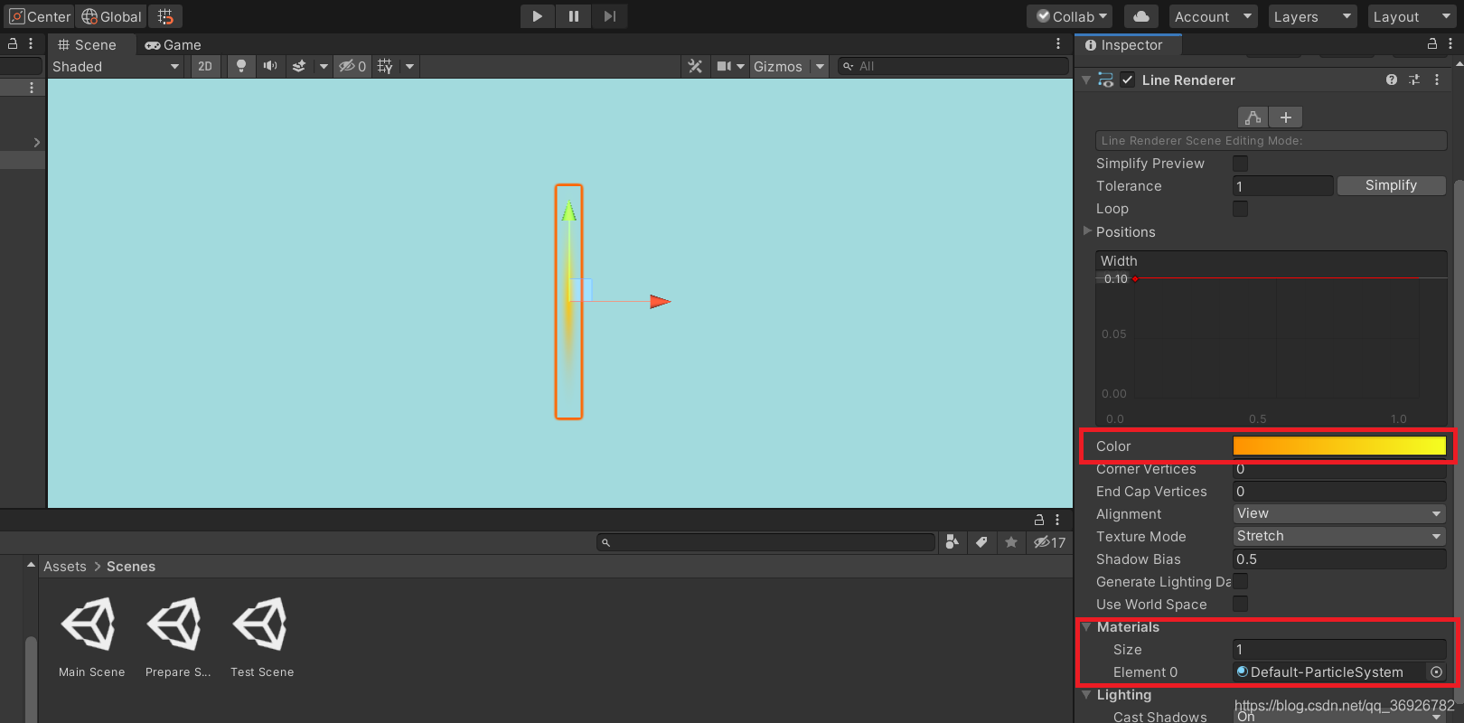This screenshot has height=723, width=1464.
Task: Enable Generate Lighting Data checkbox
Action: [1241, 581]
